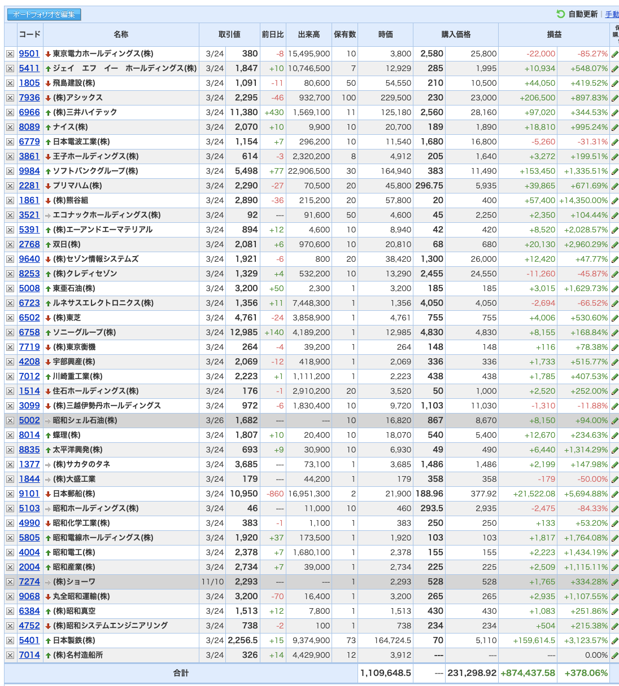Open stock code link 2004

pos(29,567)
